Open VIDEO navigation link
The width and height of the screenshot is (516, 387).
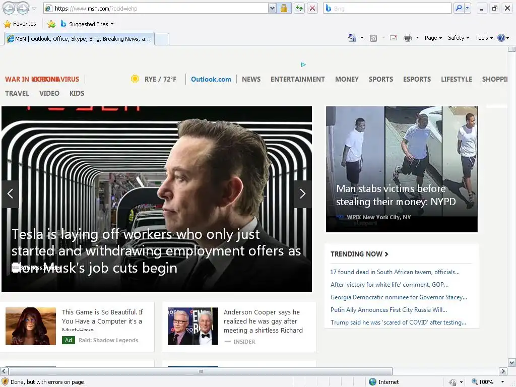tap(49, 93)
